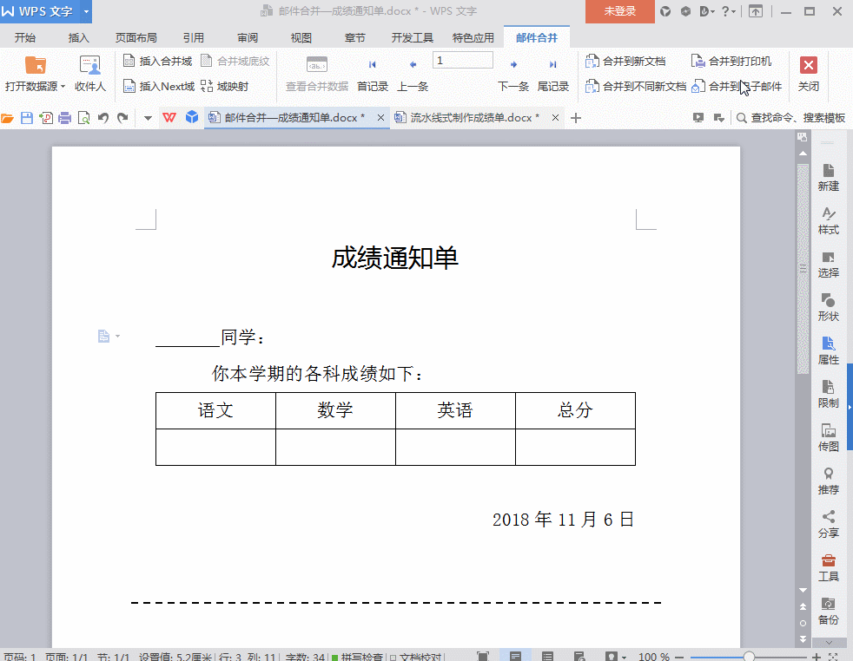Close the 邮件合并—成绩通知单.docx tab
This screenshot has width=853, height=661.
(x=380, y=117)
